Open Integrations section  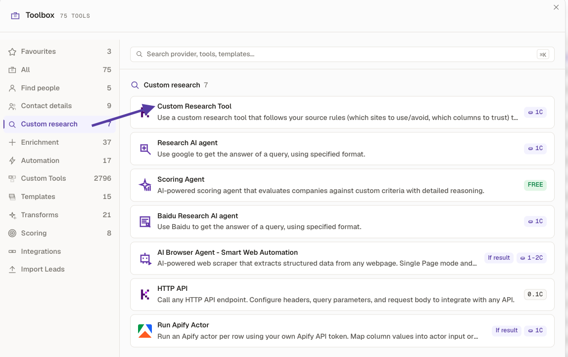tap(59, 251)
